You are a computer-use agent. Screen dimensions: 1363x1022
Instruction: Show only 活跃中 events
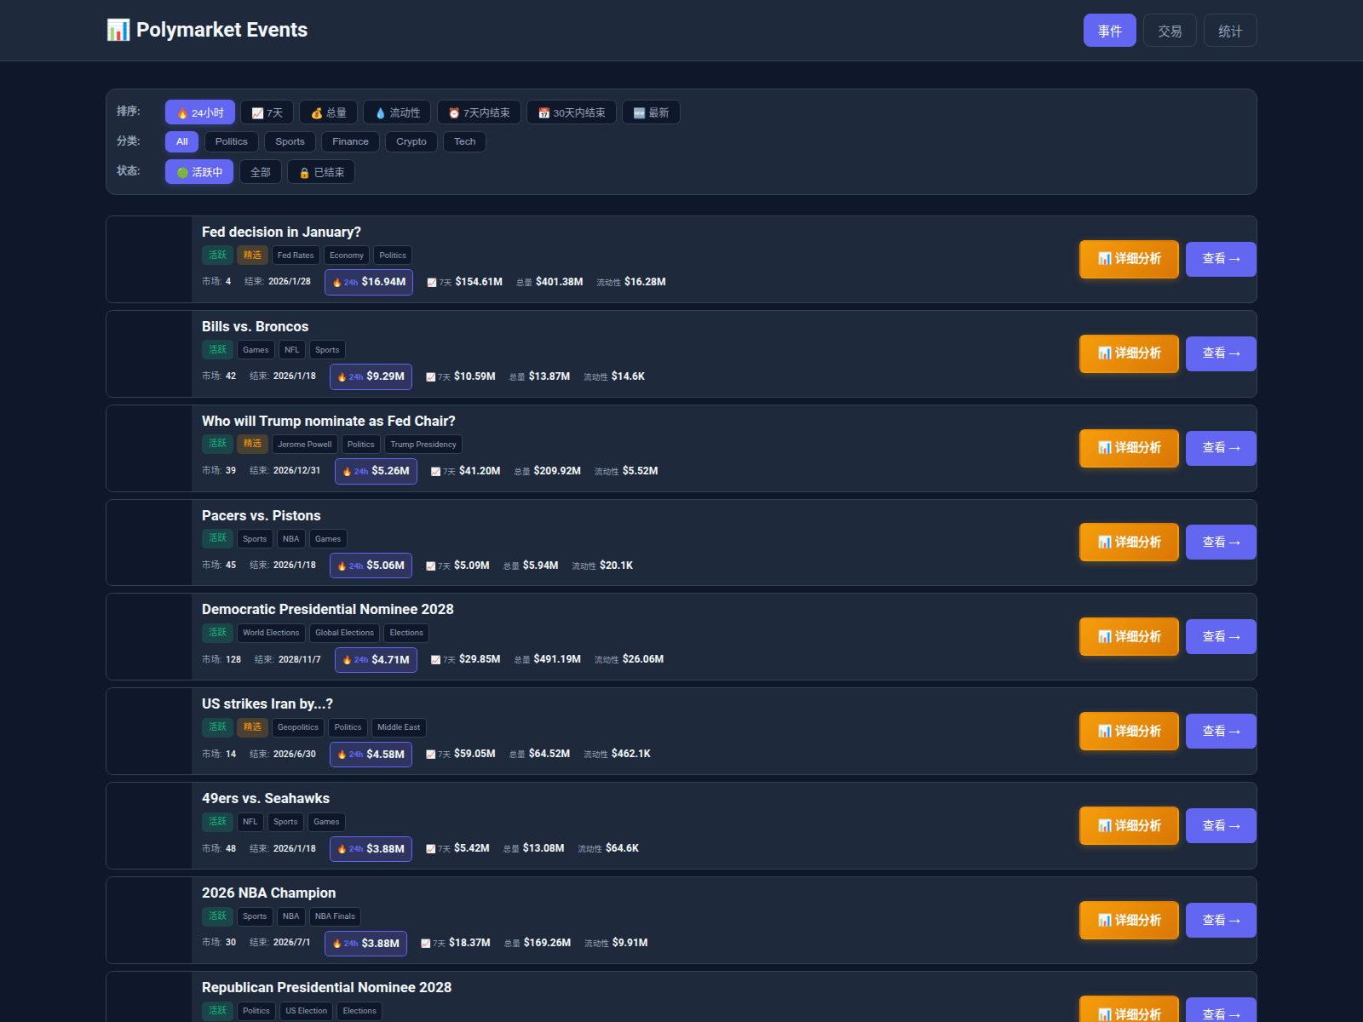click(x=199, y=172)
